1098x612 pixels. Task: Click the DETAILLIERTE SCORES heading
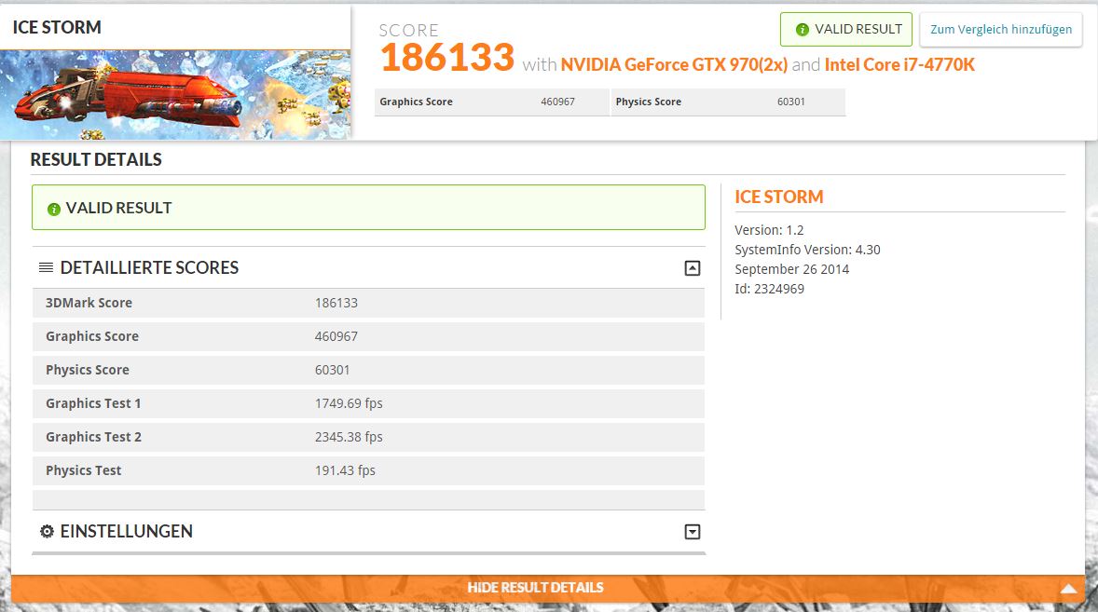149,268
